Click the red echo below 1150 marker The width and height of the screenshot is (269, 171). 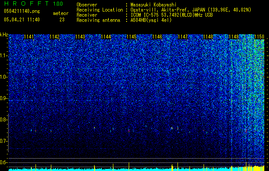[246, 131]
